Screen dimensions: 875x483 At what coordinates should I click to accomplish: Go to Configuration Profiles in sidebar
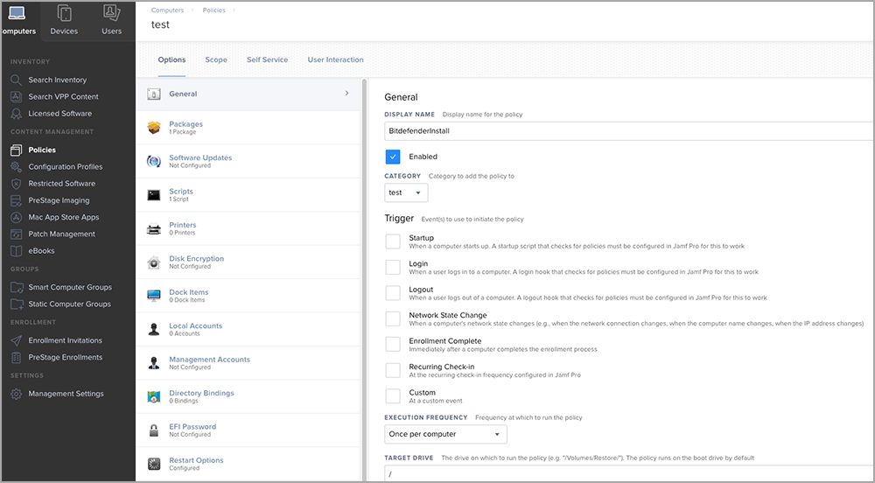65,166
